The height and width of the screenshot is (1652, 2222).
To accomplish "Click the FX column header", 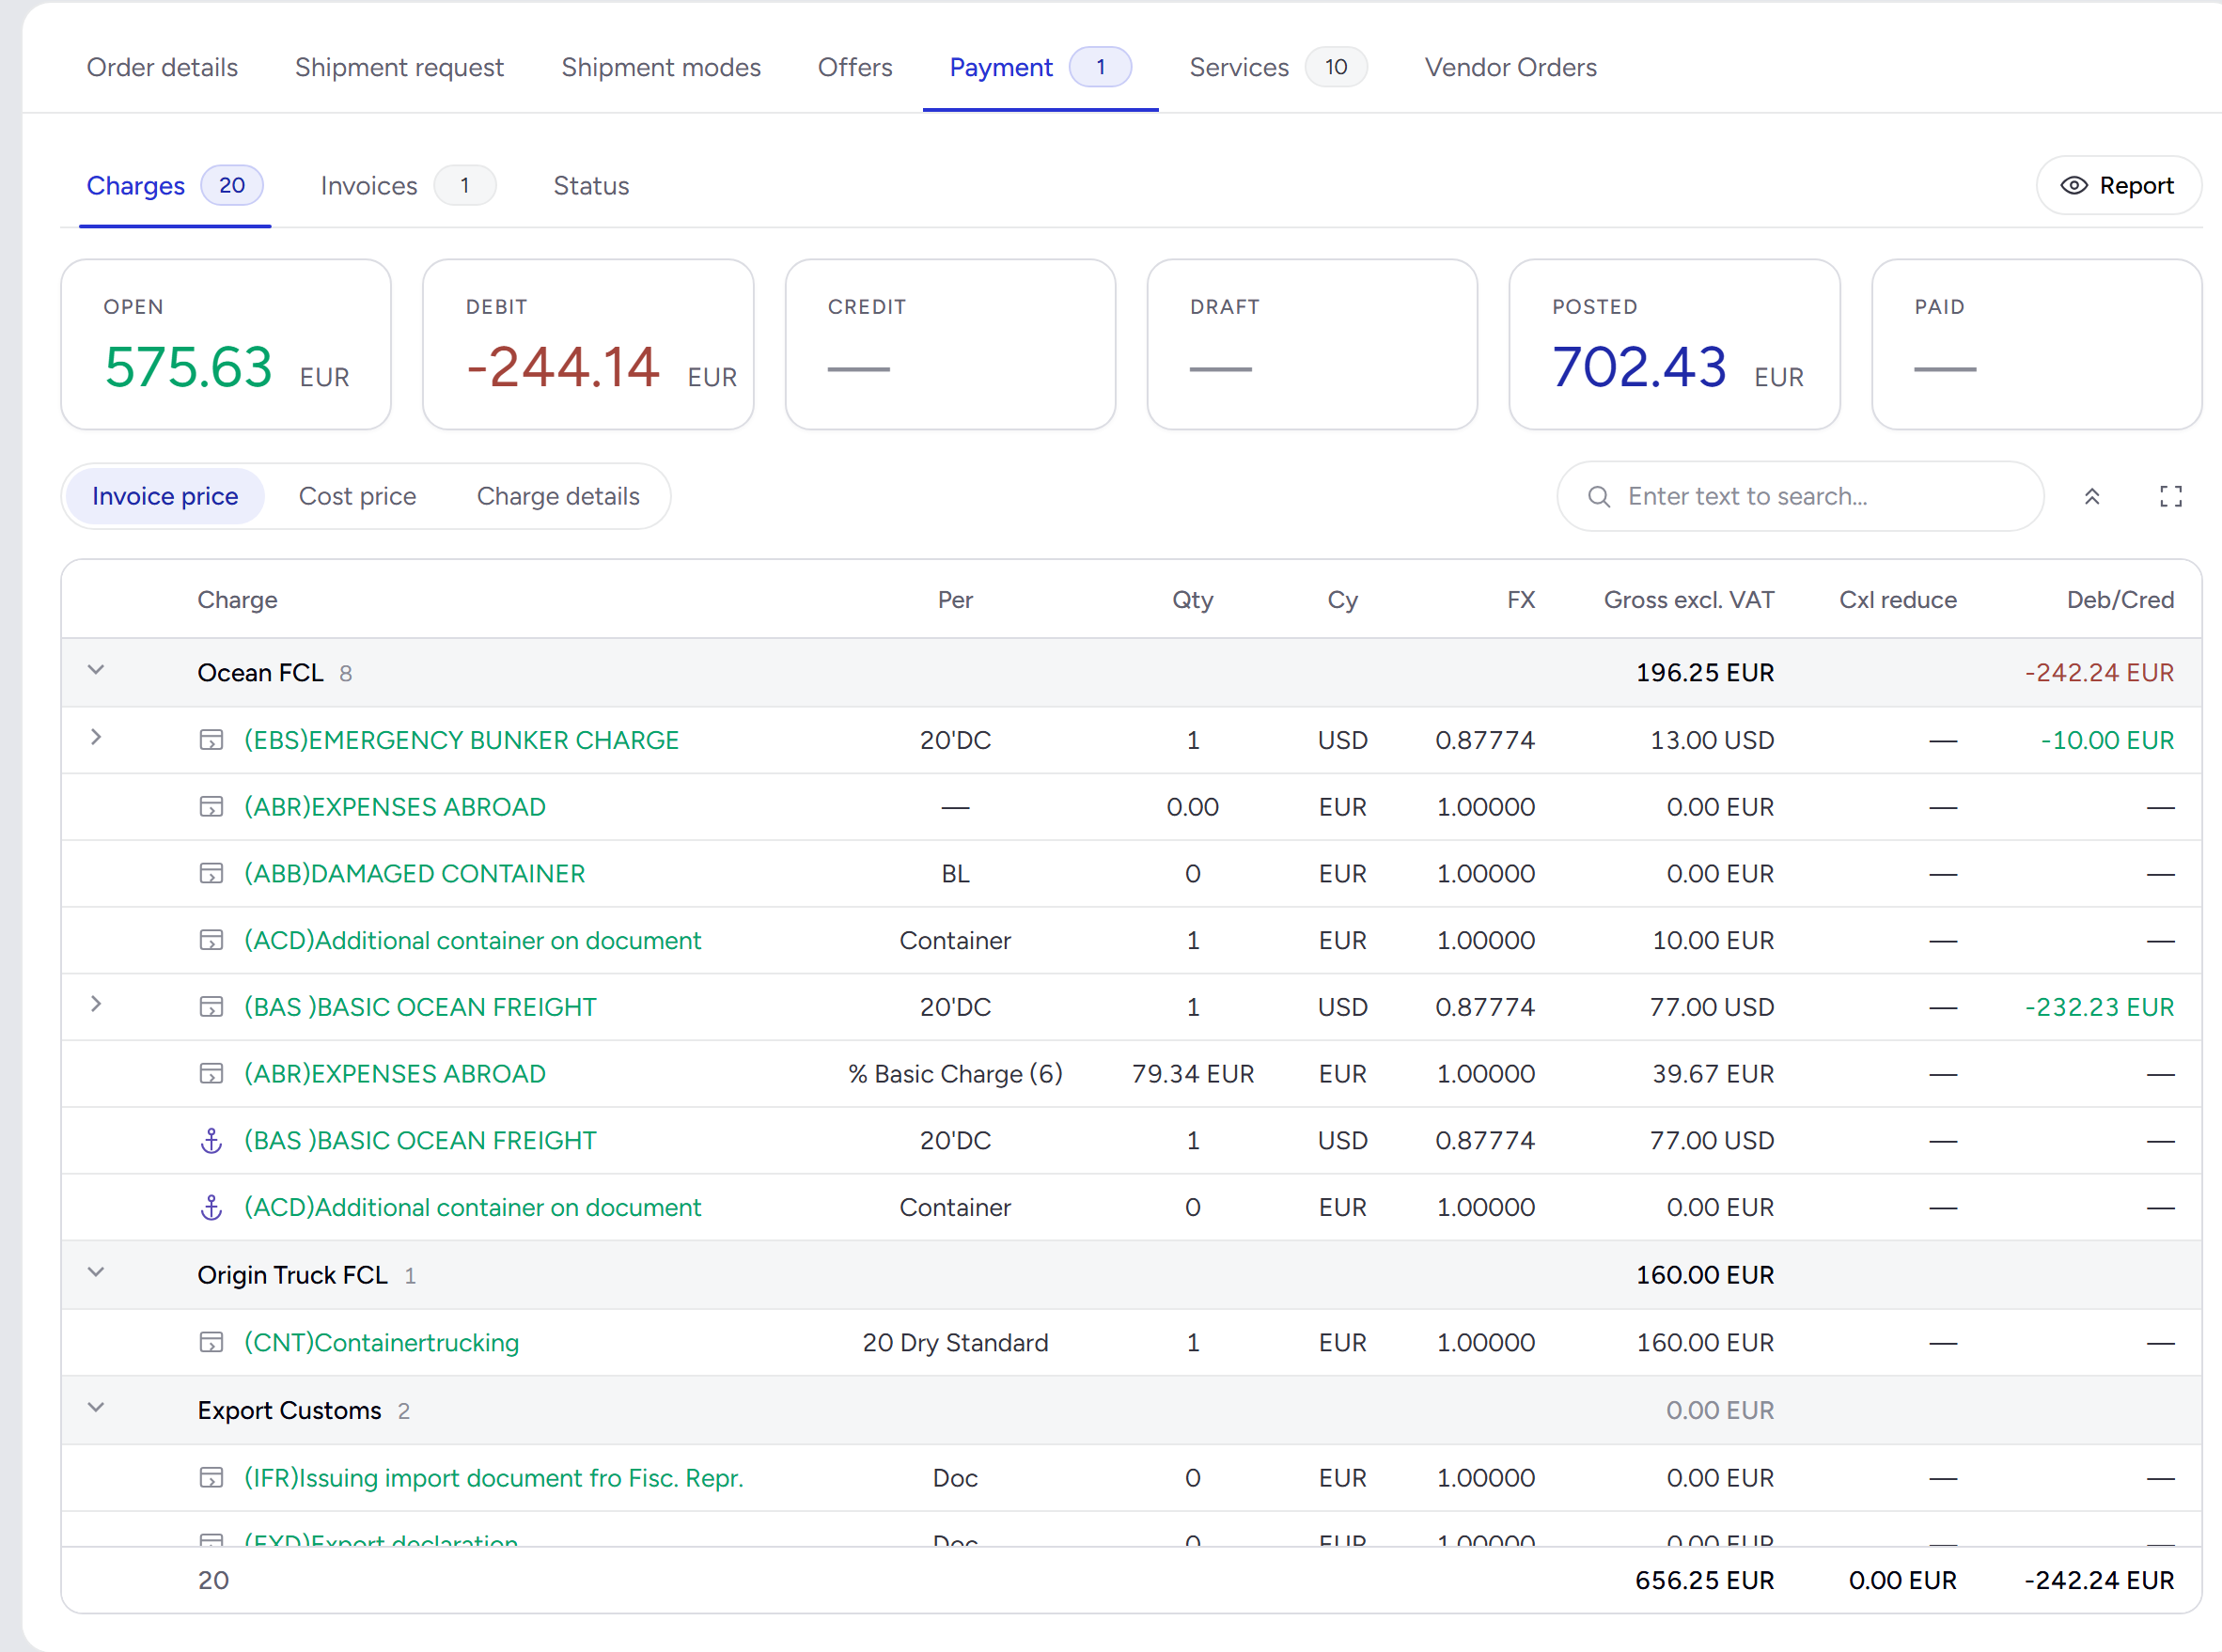I will (1521, 600).
